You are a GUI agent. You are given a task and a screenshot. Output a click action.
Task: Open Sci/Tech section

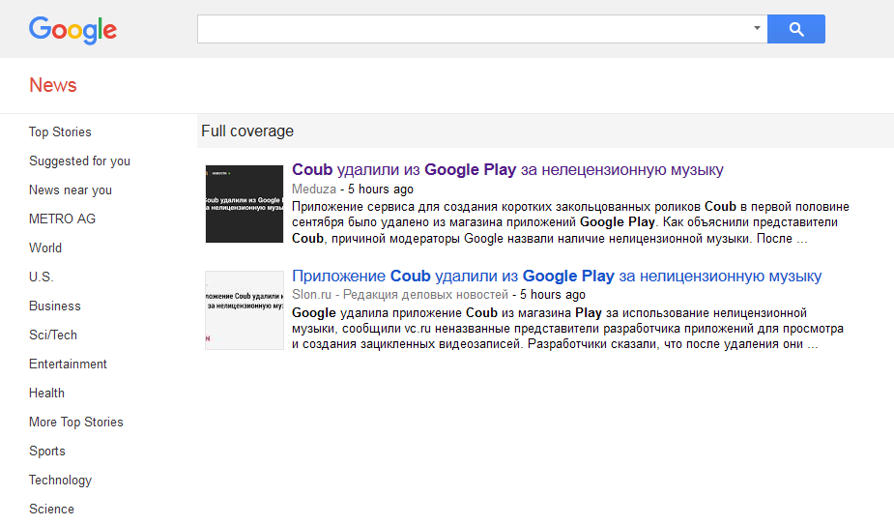click(x=53, y=335)
